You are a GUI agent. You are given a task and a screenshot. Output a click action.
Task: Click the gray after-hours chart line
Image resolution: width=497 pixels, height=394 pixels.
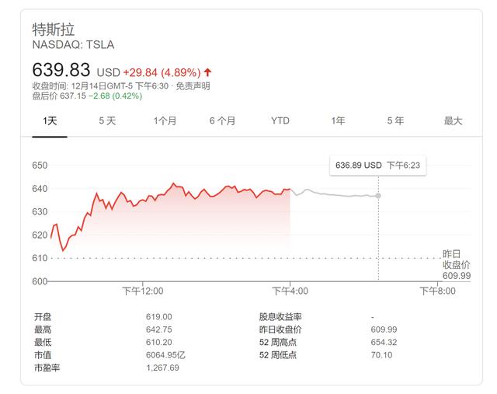336,194
